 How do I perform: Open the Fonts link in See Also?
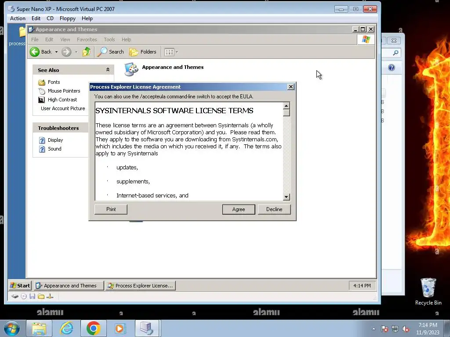click(54, 82)
